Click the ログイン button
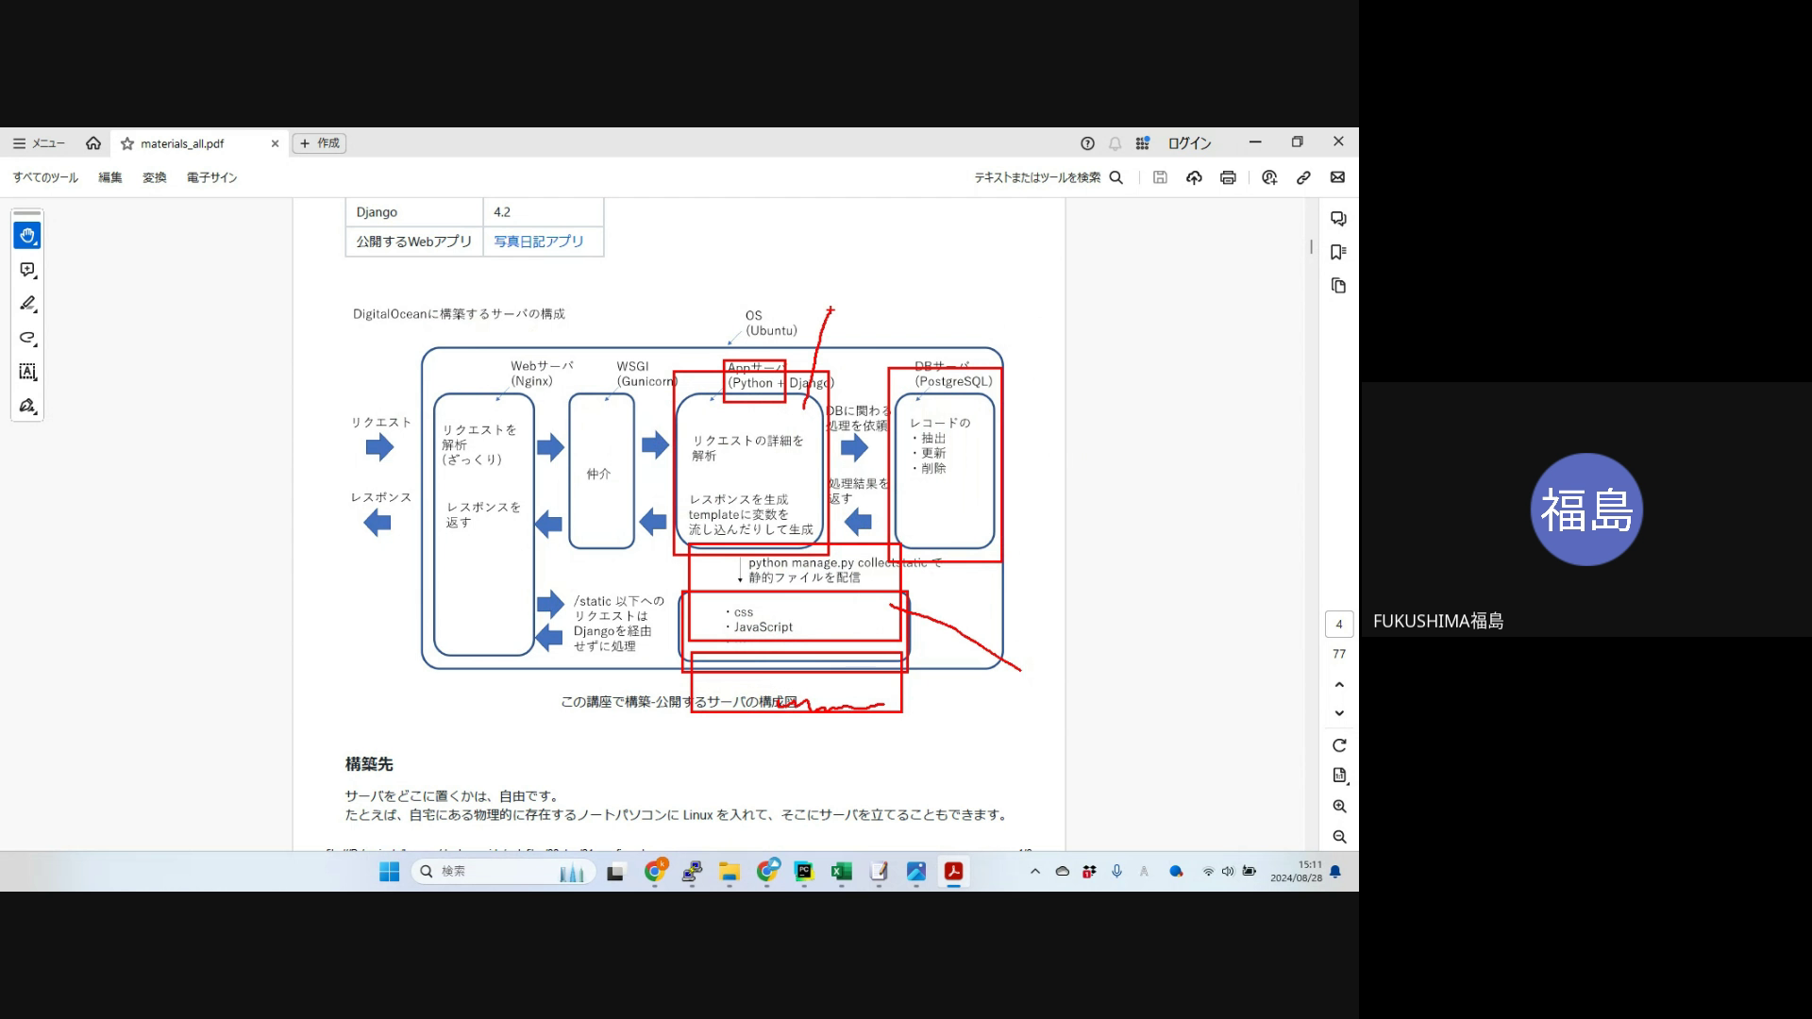Image resolution: width=1812 pixels, height=1019 pixels. (1189, 143)
